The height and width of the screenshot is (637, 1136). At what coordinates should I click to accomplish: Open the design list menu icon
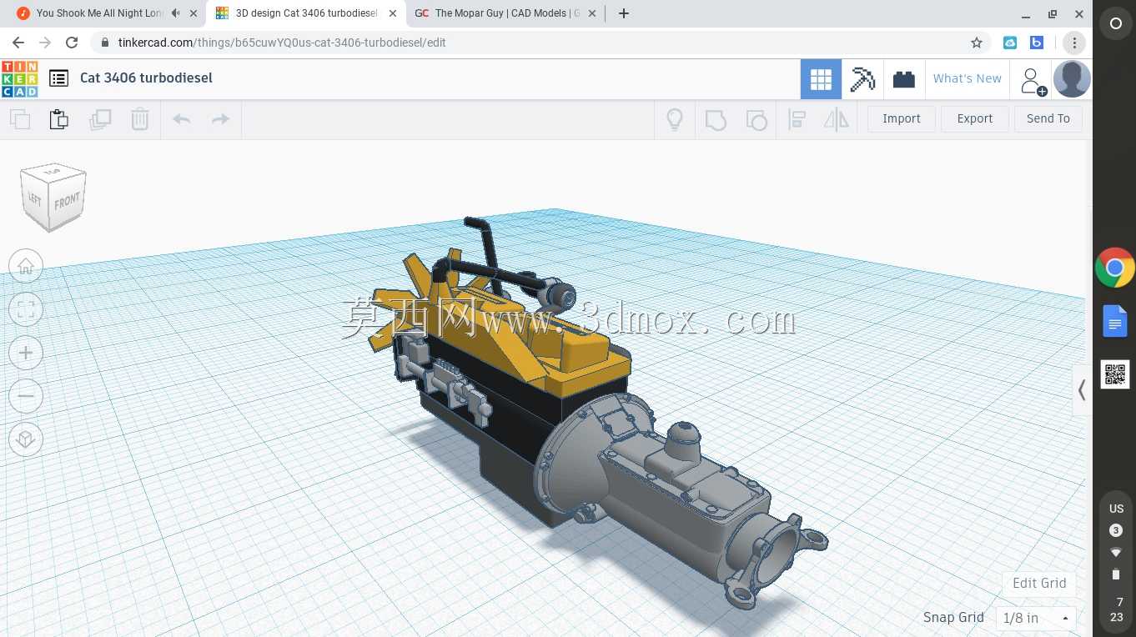(58, 78)
